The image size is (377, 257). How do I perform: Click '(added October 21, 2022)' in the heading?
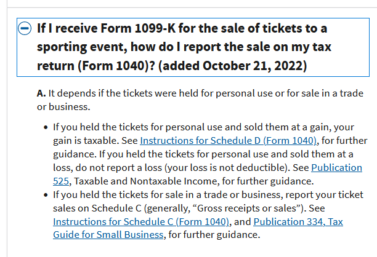click(x=232, y=66)
